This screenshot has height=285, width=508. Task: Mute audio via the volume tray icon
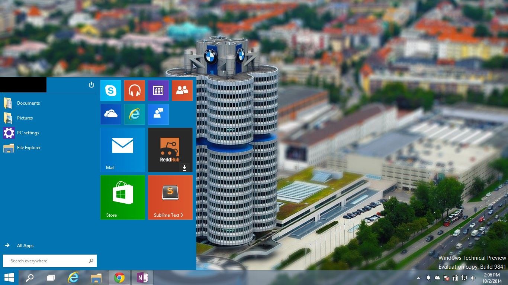point(473,278)
